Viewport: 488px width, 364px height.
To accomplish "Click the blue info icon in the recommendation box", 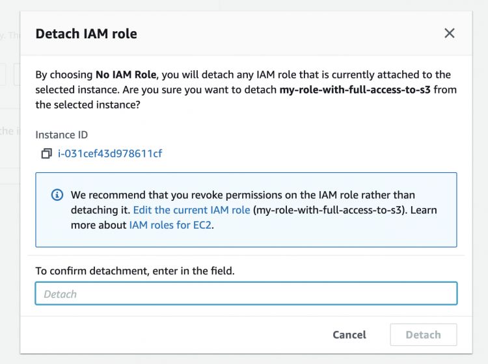I will click(57, 195).
